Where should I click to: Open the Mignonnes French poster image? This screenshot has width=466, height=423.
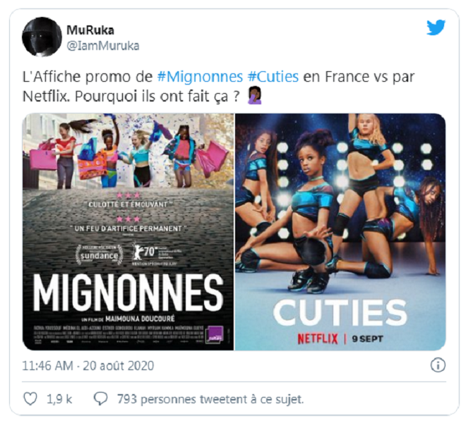click(128, 232)
